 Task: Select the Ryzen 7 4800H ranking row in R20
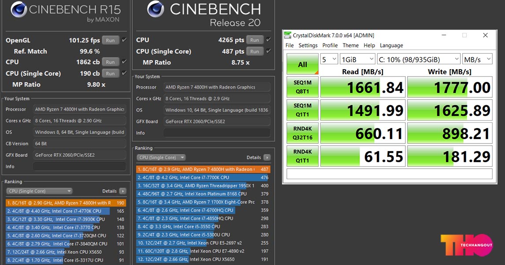coord(203,169)
